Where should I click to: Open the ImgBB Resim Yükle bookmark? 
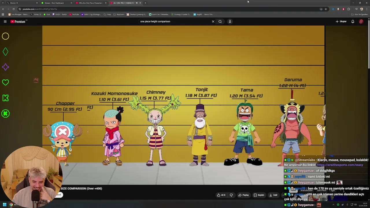[203, 14]
